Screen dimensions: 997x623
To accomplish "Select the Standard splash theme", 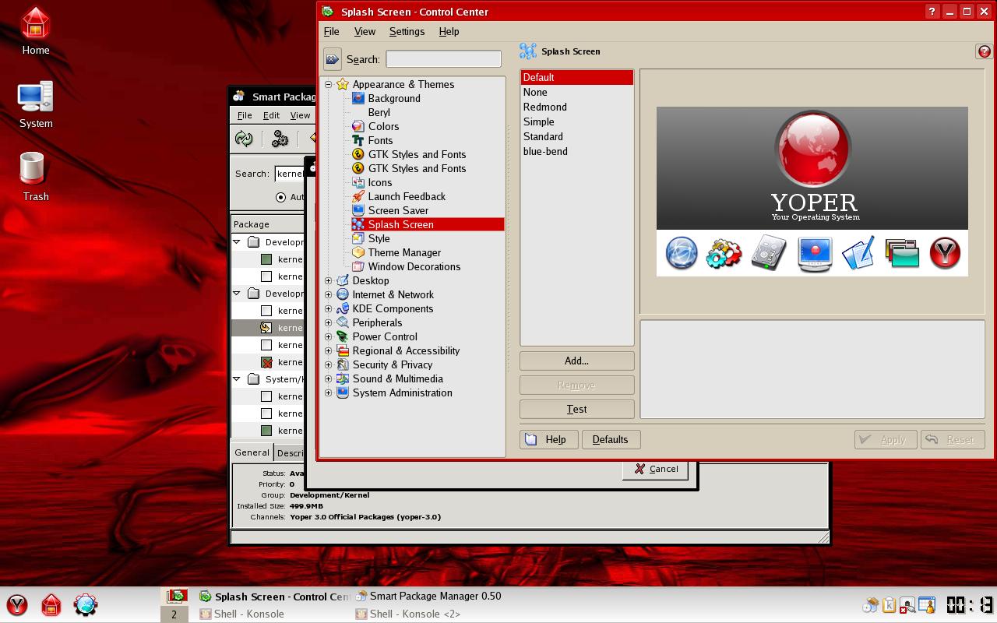I will pyautogui.click(x=576, y=136).
